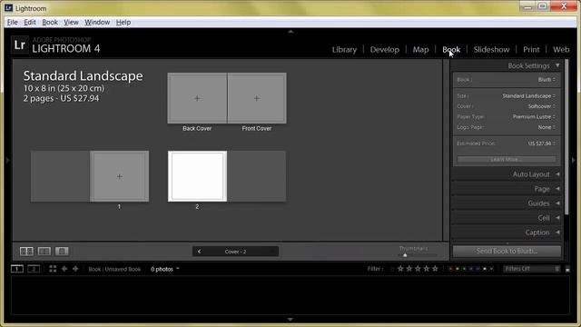
Task: Select the Front Cover page
Action: pyautogui.click(x=257, y=98)
